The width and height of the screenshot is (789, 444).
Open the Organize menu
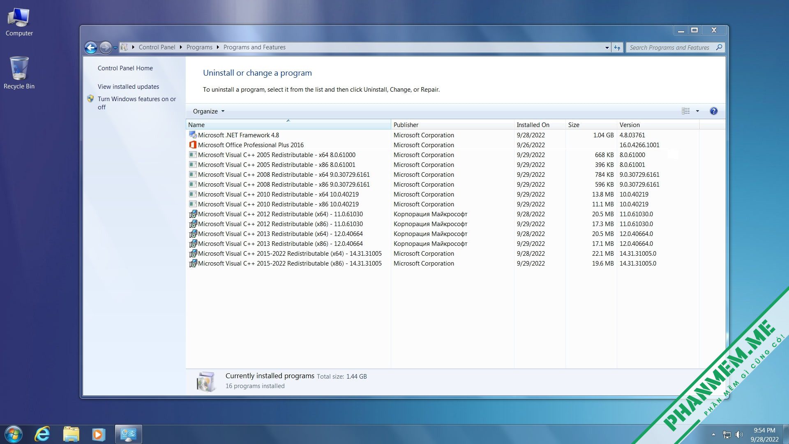pyautogui.click(x=209, y=111)
